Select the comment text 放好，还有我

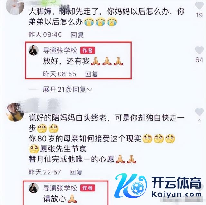click(66, 61)
